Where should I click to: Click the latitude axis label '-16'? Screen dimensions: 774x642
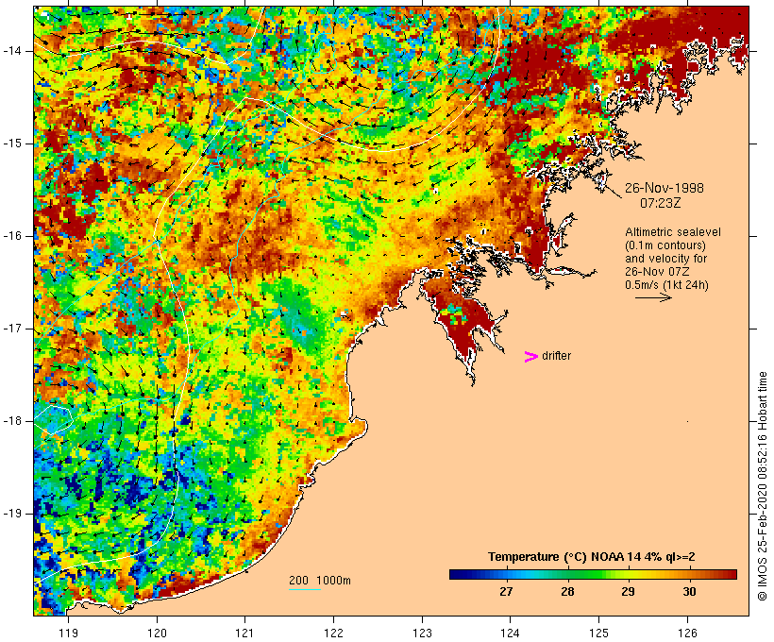pos(13,236)
